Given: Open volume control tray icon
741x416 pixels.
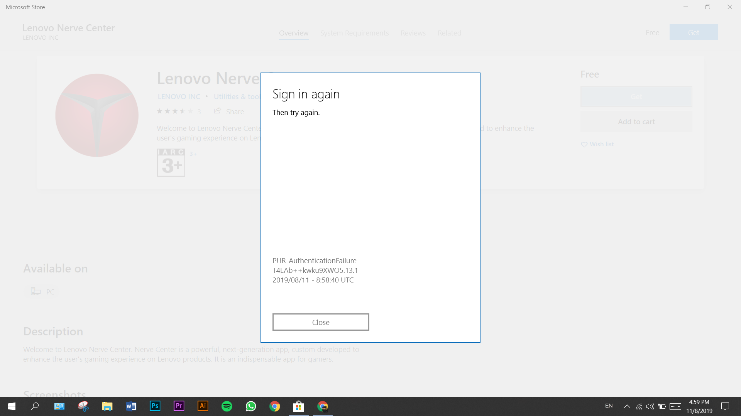Looking at the screenshot, I should tap(650, 406).
